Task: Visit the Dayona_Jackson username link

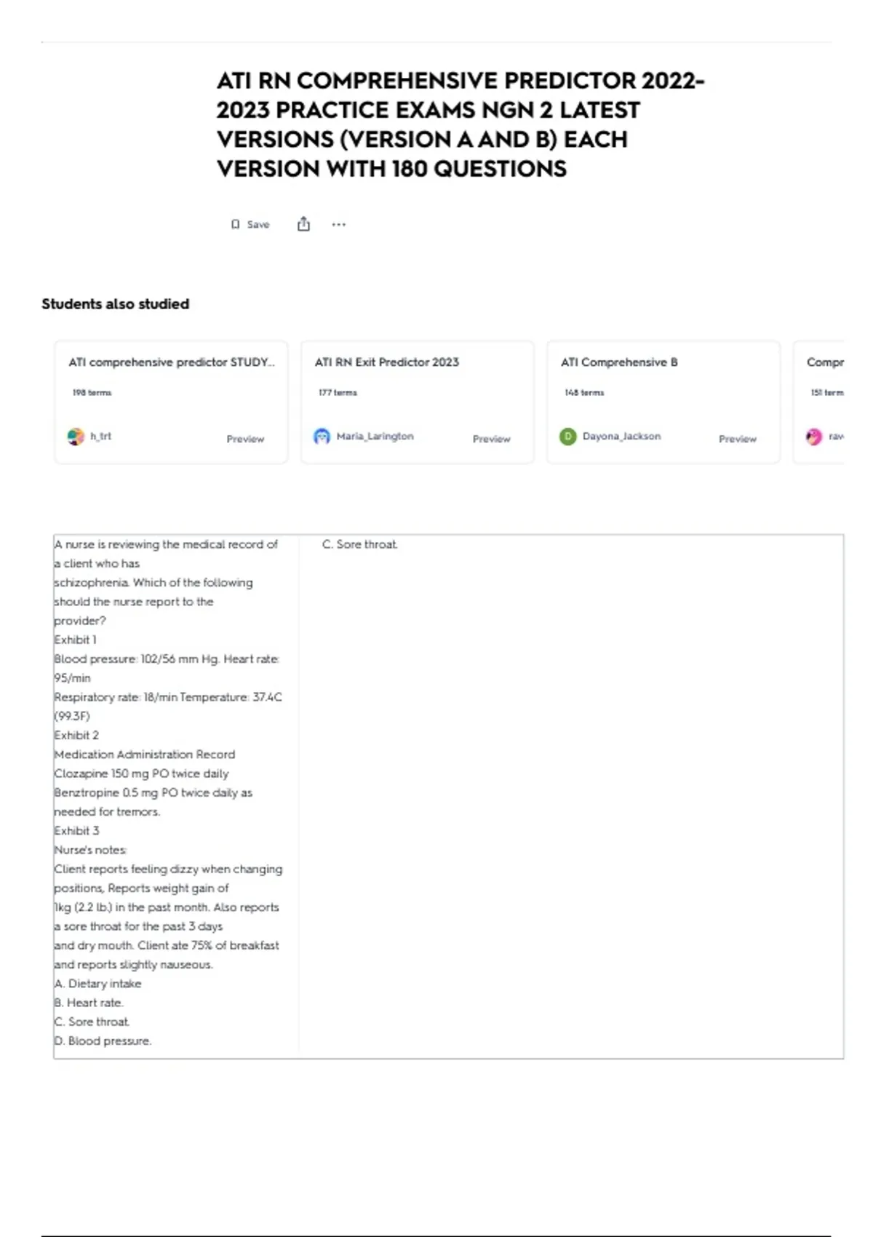Action: pyautogui.click(x=621, y=436)
